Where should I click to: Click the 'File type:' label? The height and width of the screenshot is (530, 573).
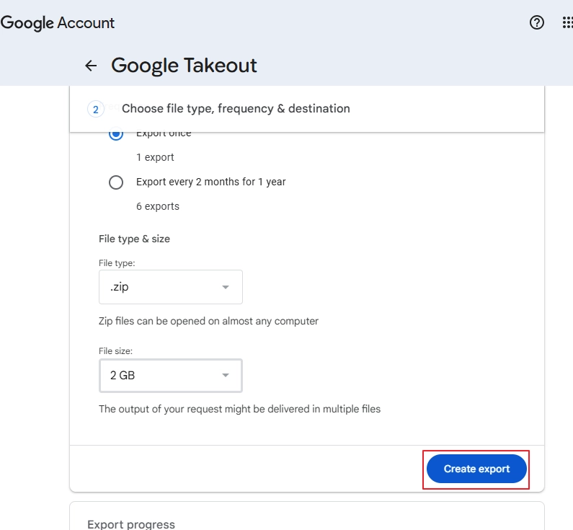(117, 263)
